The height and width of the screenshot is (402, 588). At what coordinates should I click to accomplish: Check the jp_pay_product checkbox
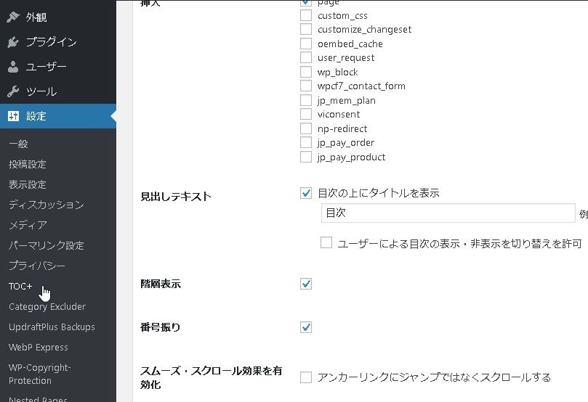(306, 157)
